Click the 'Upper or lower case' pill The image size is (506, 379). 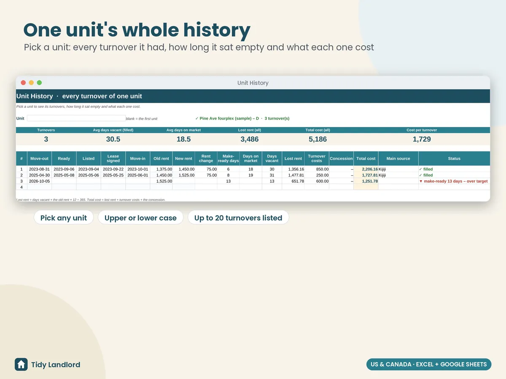tap(141, 218)
